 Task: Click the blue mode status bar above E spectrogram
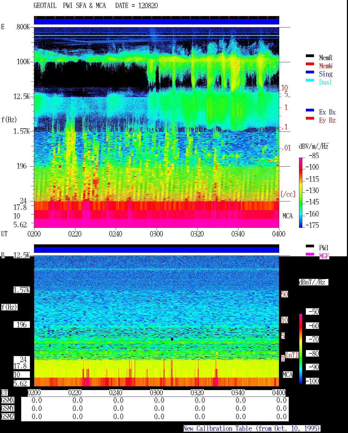coord(156,21)
